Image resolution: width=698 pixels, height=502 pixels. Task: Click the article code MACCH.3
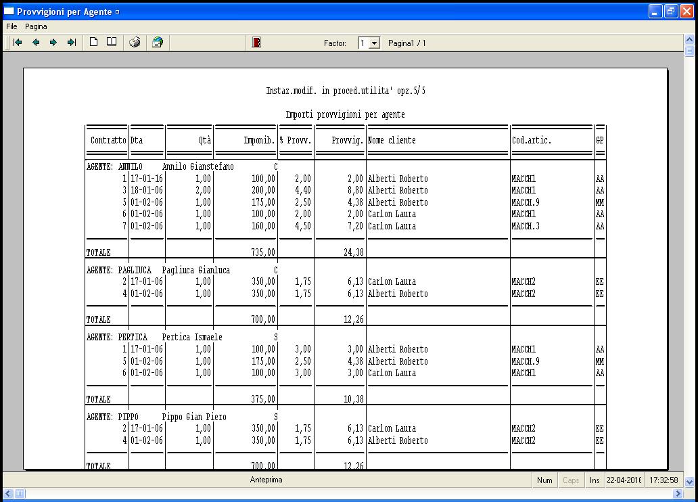(x=526, y=226)
